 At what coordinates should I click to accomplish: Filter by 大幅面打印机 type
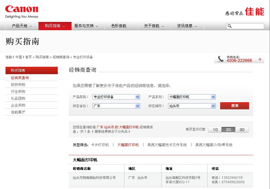[128, 145]
